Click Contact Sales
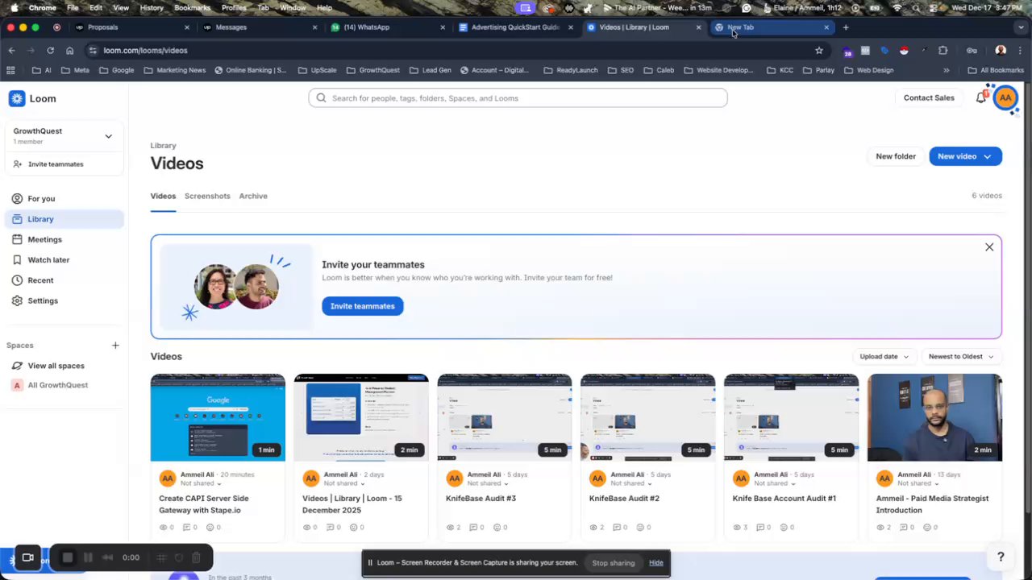 tap(929, 97)
